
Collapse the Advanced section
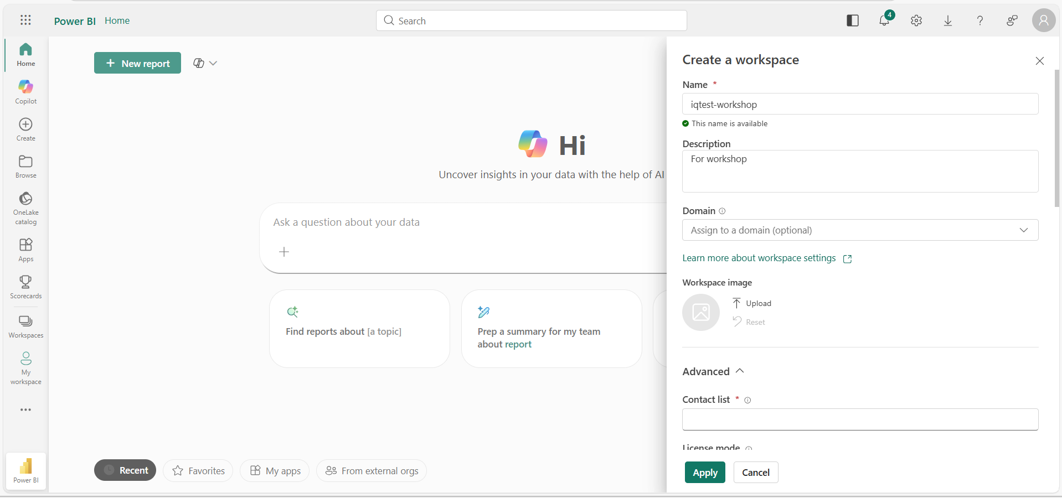(x=740, y=371)
